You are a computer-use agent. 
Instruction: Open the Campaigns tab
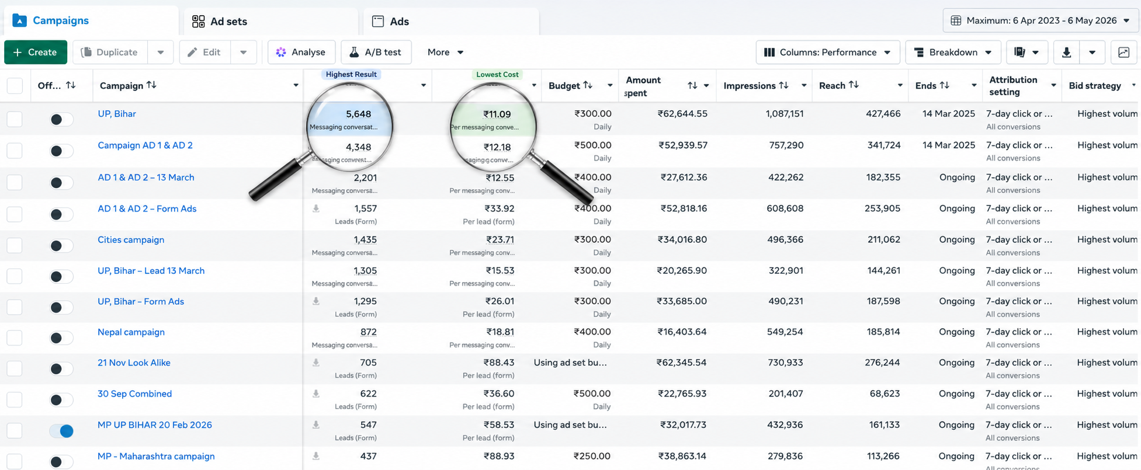click(x=91, y=21)
